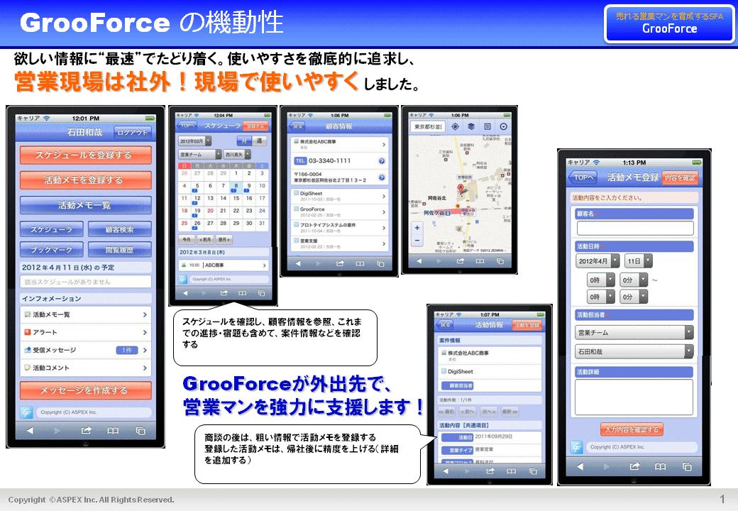
Task: Open 受信メッセージ row showing 1件
Action: coord(86,350)
